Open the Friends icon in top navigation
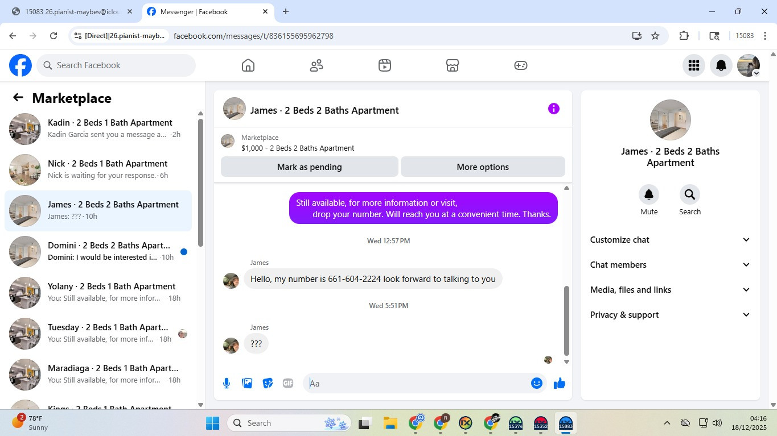The image size is (777, 436). [316, 65]
